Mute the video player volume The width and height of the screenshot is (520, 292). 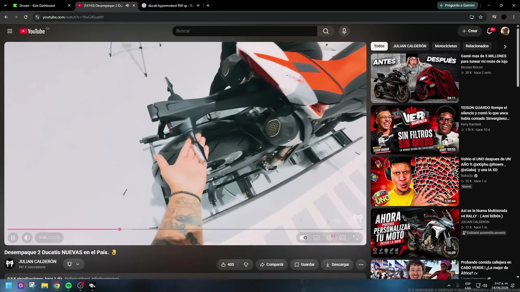[27, 238]
